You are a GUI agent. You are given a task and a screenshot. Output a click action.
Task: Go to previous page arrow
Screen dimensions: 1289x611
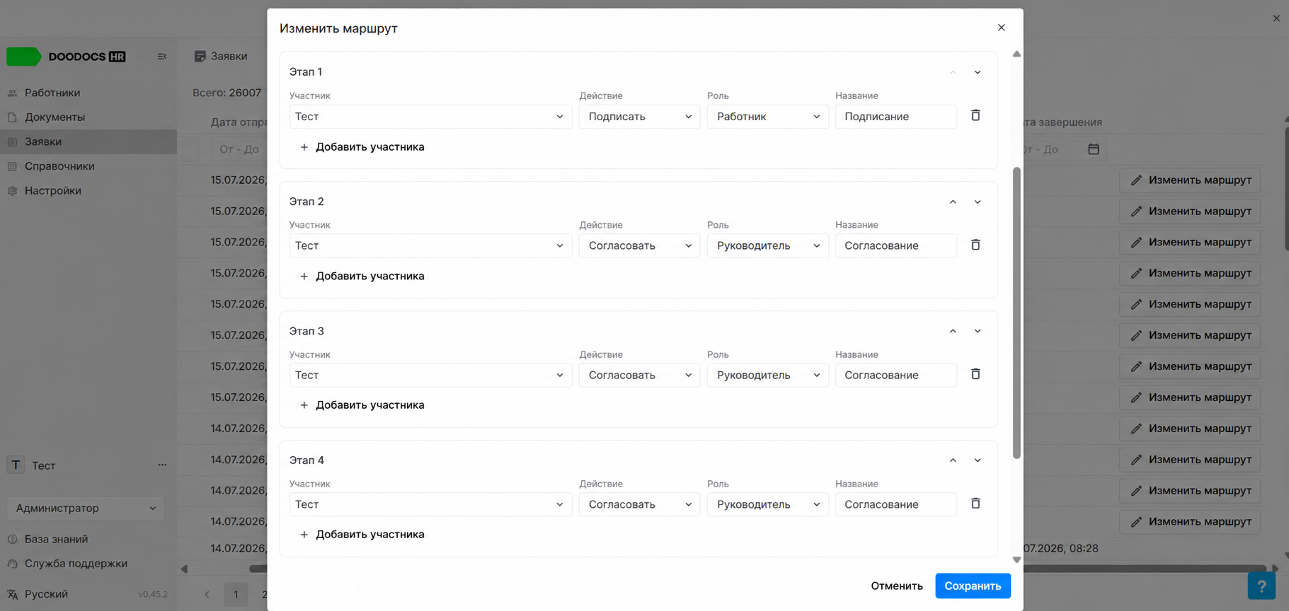tap(207, 595)
